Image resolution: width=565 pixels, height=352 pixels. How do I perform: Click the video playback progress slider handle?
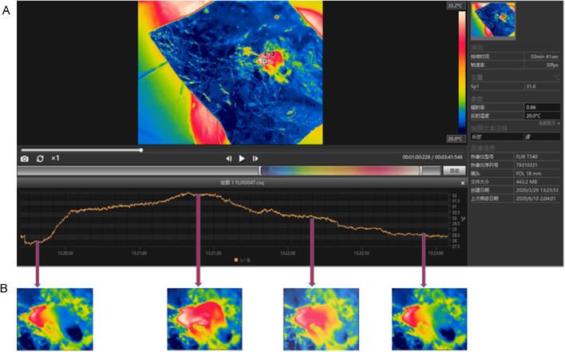pos(141,149)
